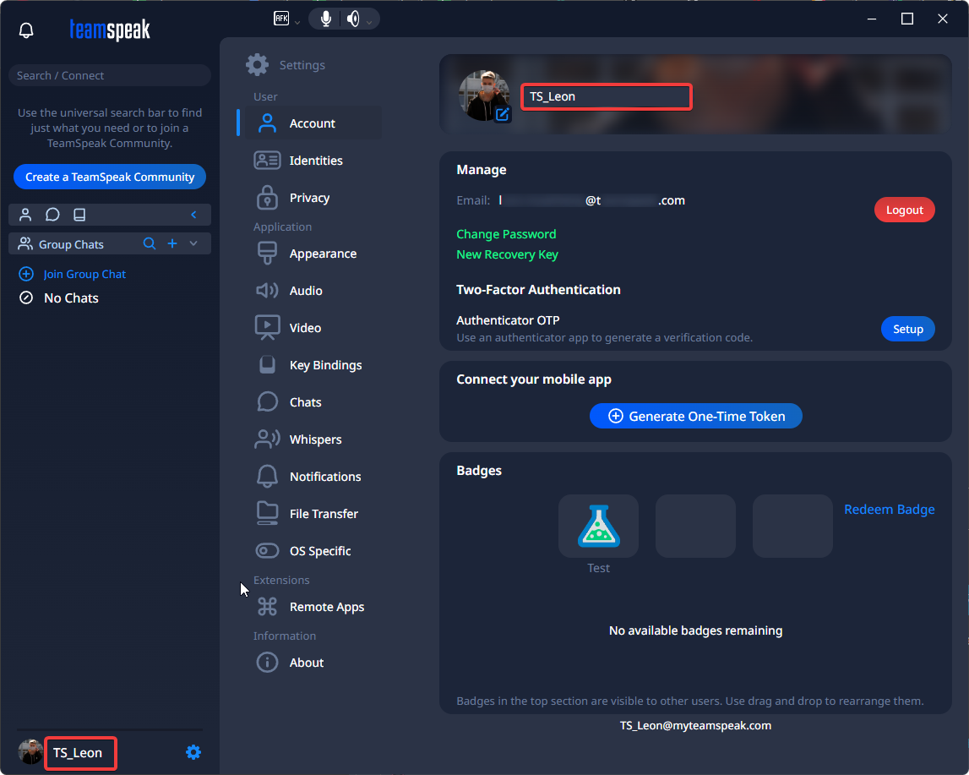Viewport: 969px width, 775px height.
Task: Add new group chat with plus icon
Action: pos(172,243)
